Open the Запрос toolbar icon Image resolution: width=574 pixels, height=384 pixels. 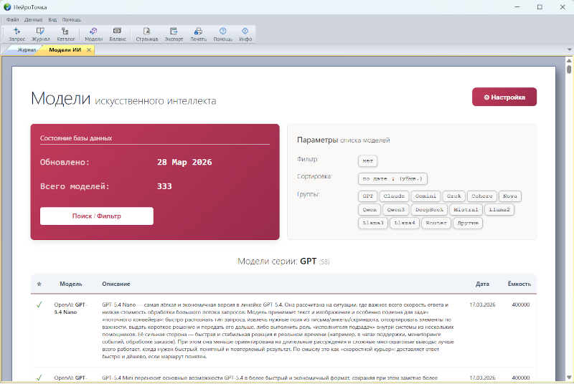[x=17, y=34]
